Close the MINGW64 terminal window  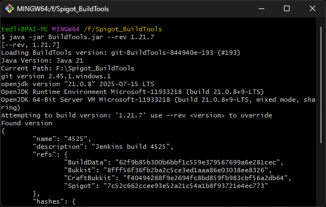[x=313, y=9]
